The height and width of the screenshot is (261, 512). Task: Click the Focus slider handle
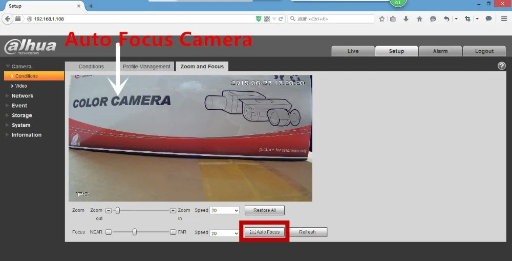click(x=135, y=232)
